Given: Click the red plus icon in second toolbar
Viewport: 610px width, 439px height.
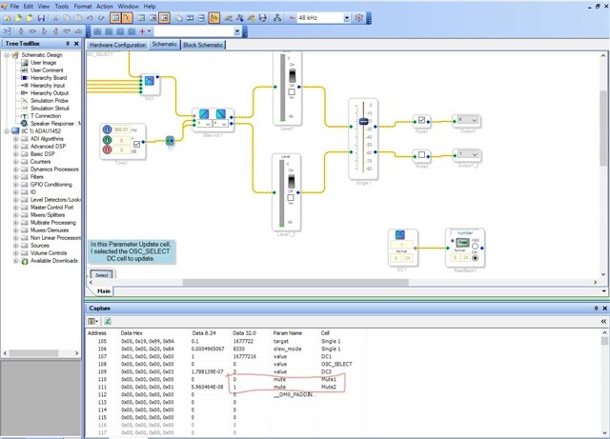Looking at the screenshot, I should point(142,31).
